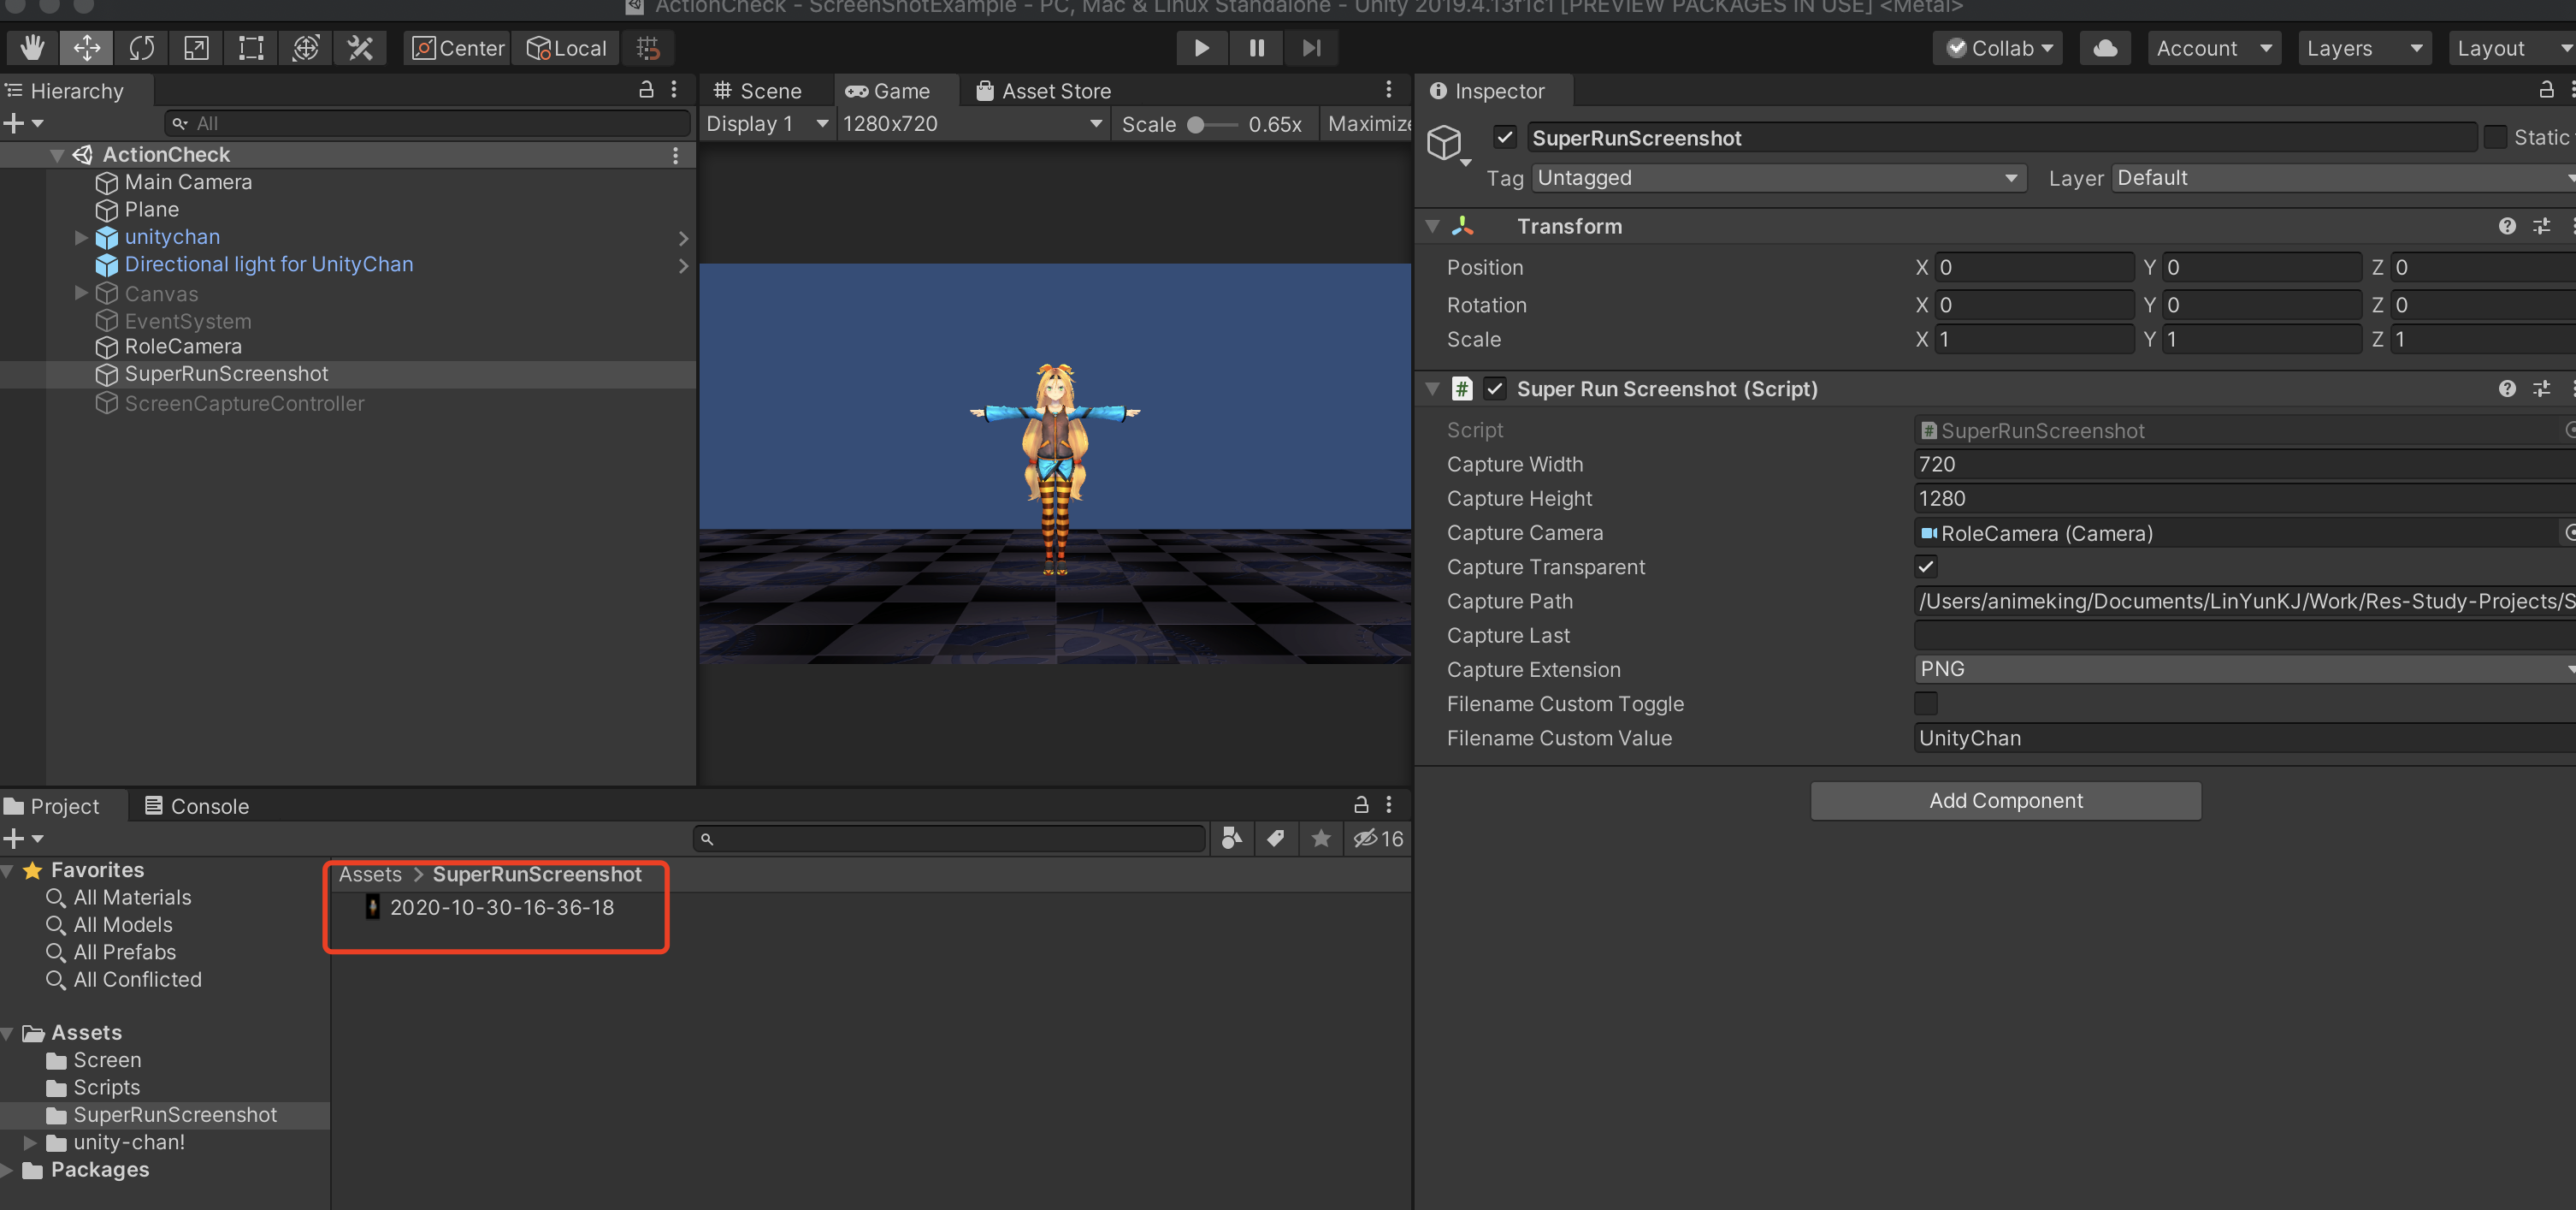Toggle the Capture Transparent checkbox

[x=1925, y=567]
